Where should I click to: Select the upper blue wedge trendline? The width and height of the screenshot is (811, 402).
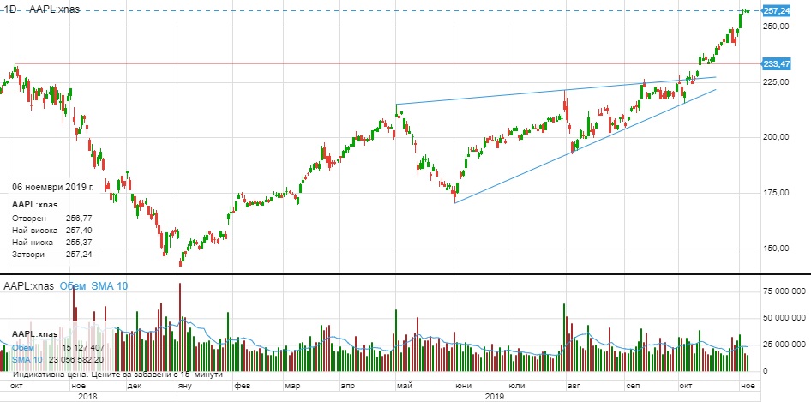pos(556,91)
